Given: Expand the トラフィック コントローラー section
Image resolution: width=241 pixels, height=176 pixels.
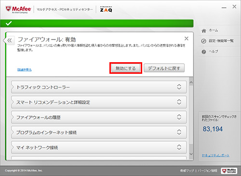Looking at the screenshot, I should pos(99,87).
